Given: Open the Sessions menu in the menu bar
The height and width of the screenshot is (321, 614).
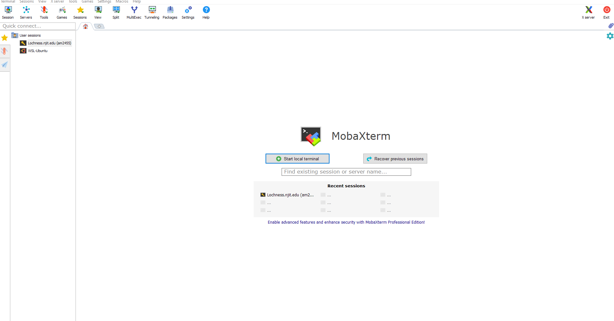Looking at the screenshot, I should (27, 2).
